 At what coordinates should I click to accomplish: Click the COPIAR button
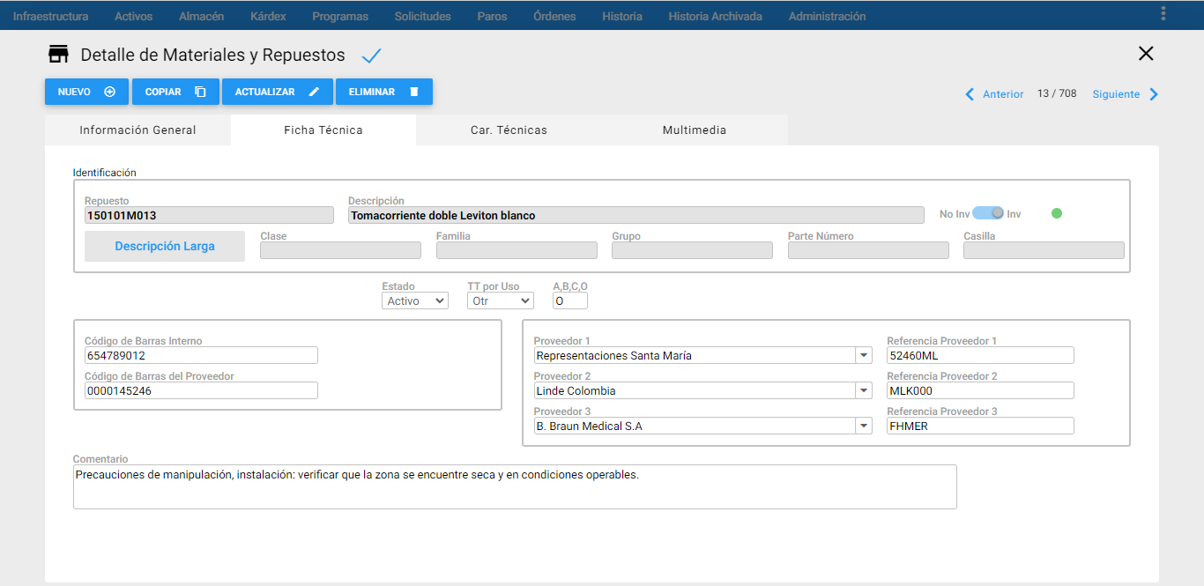pos(175,92)
